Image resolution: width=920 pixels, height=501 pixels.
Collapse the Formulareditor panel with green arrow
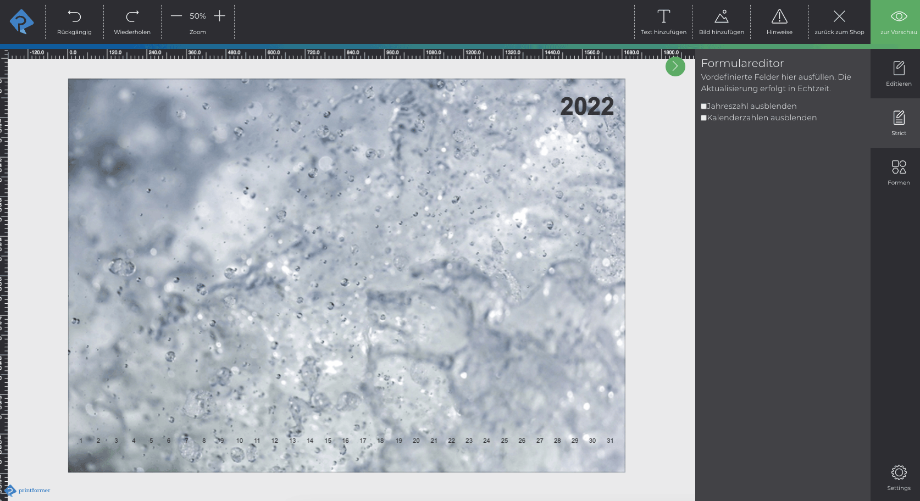coord(675,66)
